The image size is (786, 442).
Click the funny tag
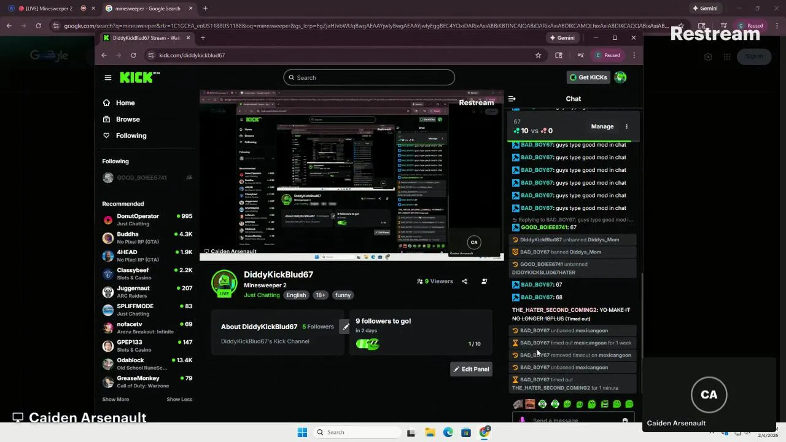click(x=343, y=295)
